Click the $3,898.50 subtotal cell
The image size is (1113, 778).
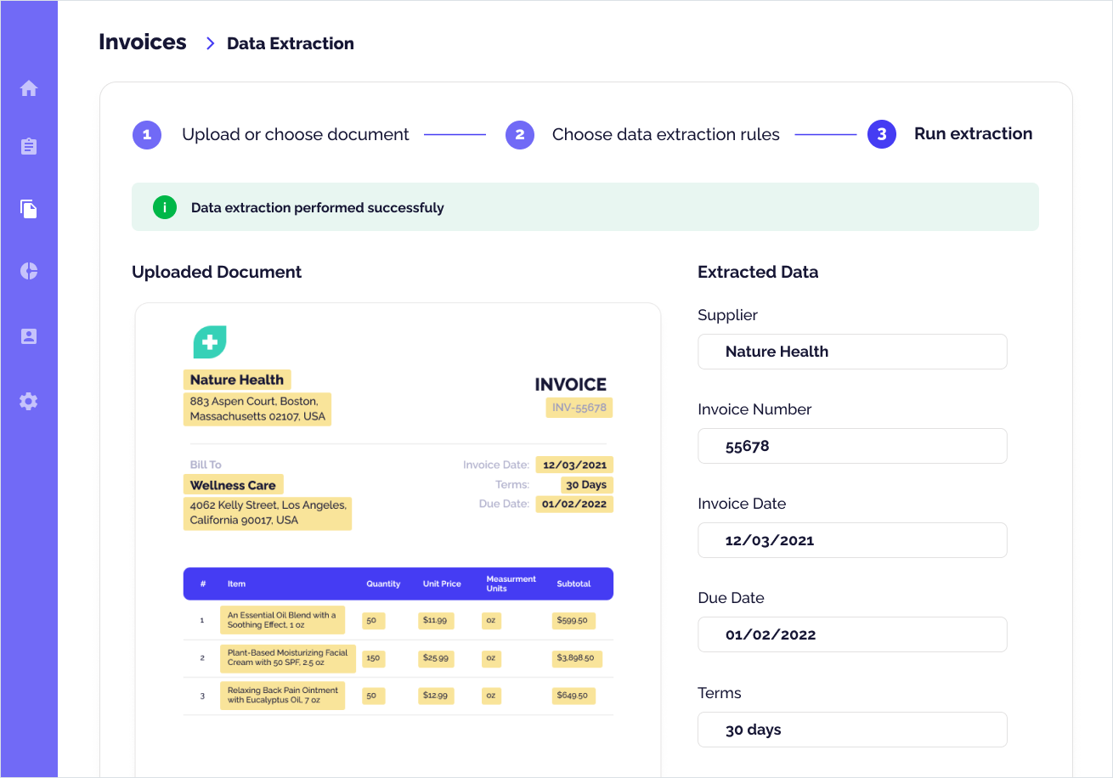coord(577,658)
